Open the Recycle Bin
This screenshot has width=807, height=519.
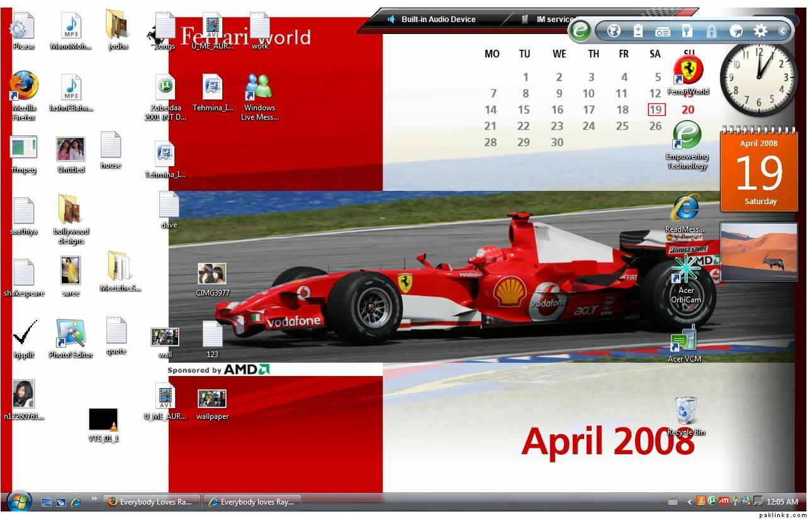coord(686,413)
